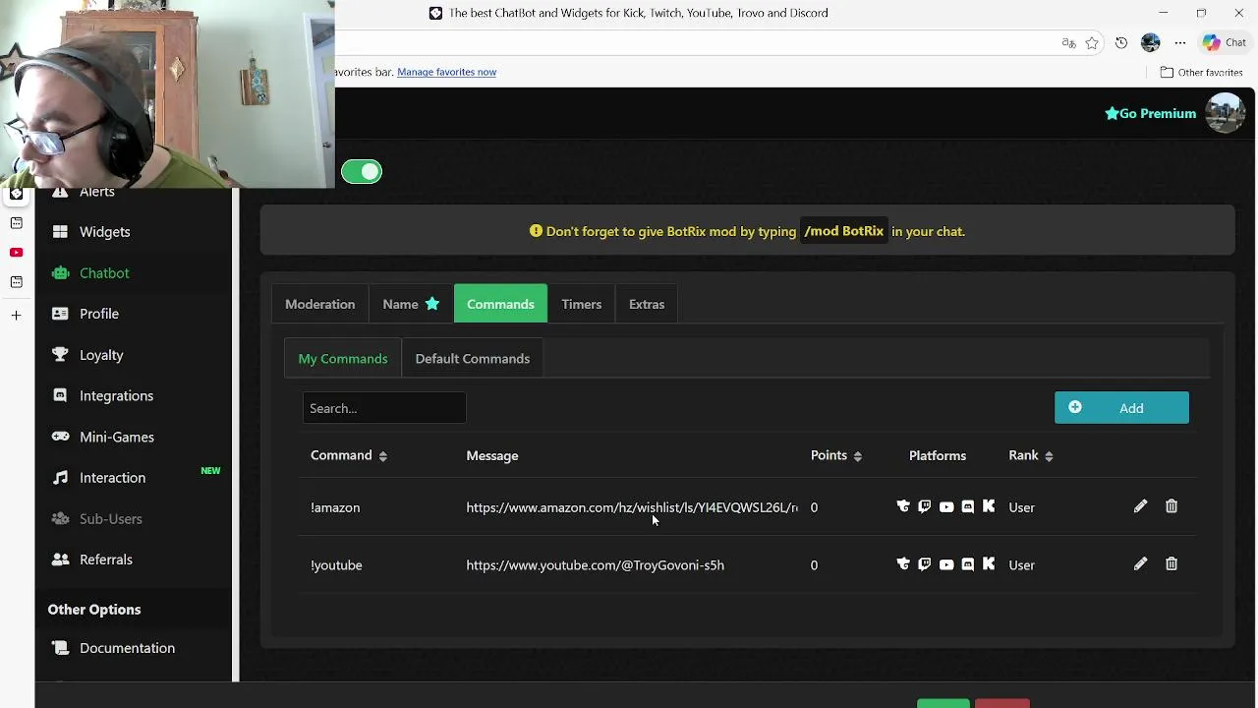Image resolution: width=1258 pixels, height=708 pixels.
Task: Toggle Twitch platform for !youtube
Action: tap(924, 563)
